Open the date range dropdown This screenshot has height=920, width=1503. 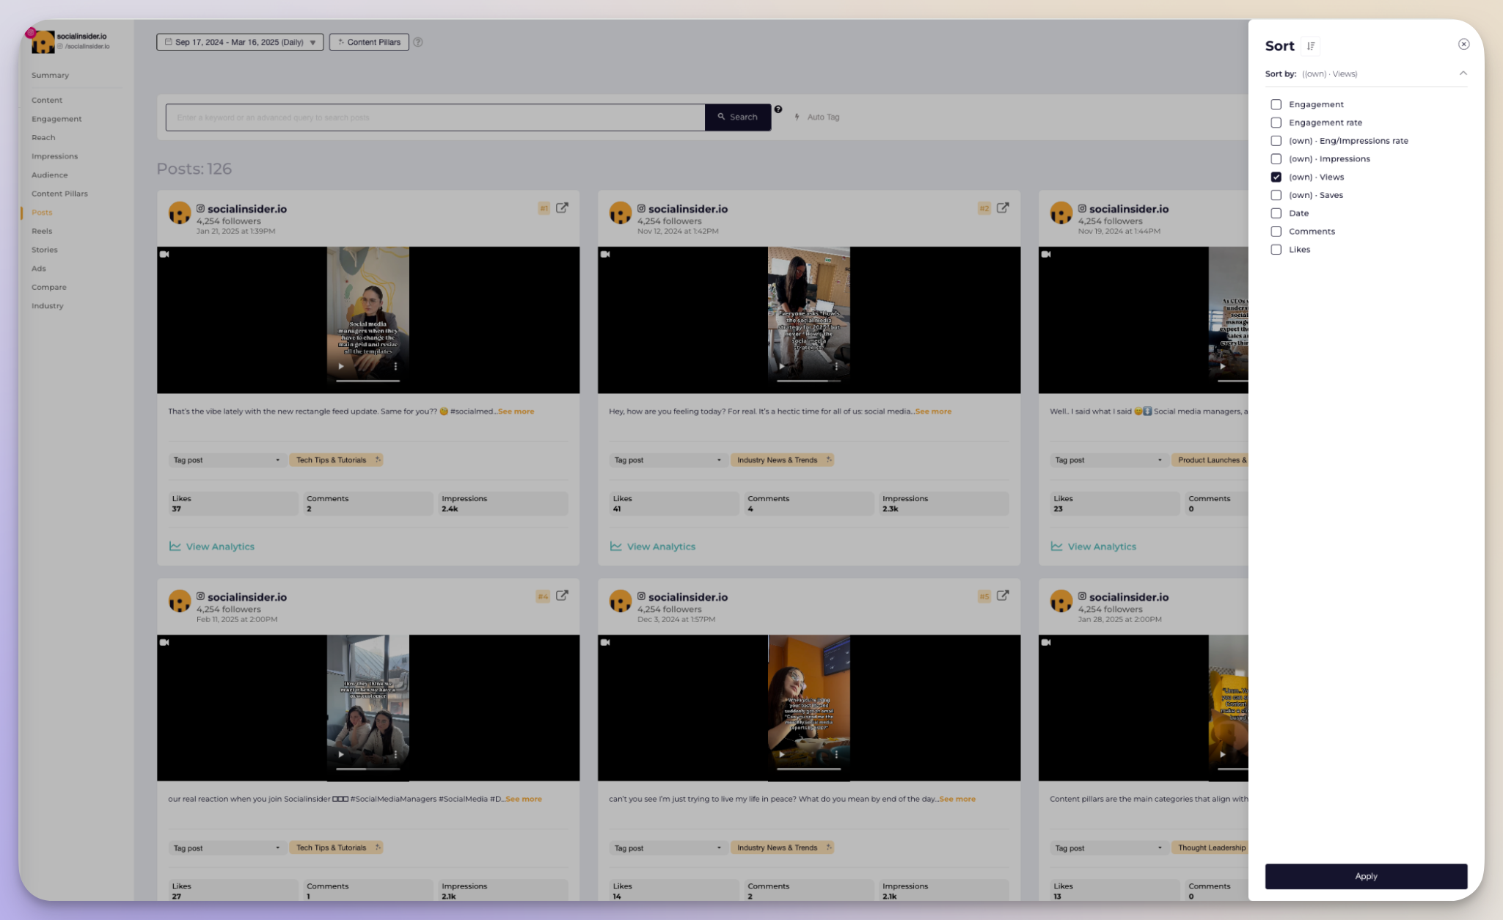(x=240, y=42)
